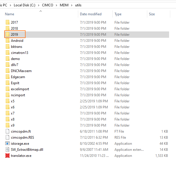
Task: Select the SW_ExtractBitmap.dll file icon
Action: [7, 150]
